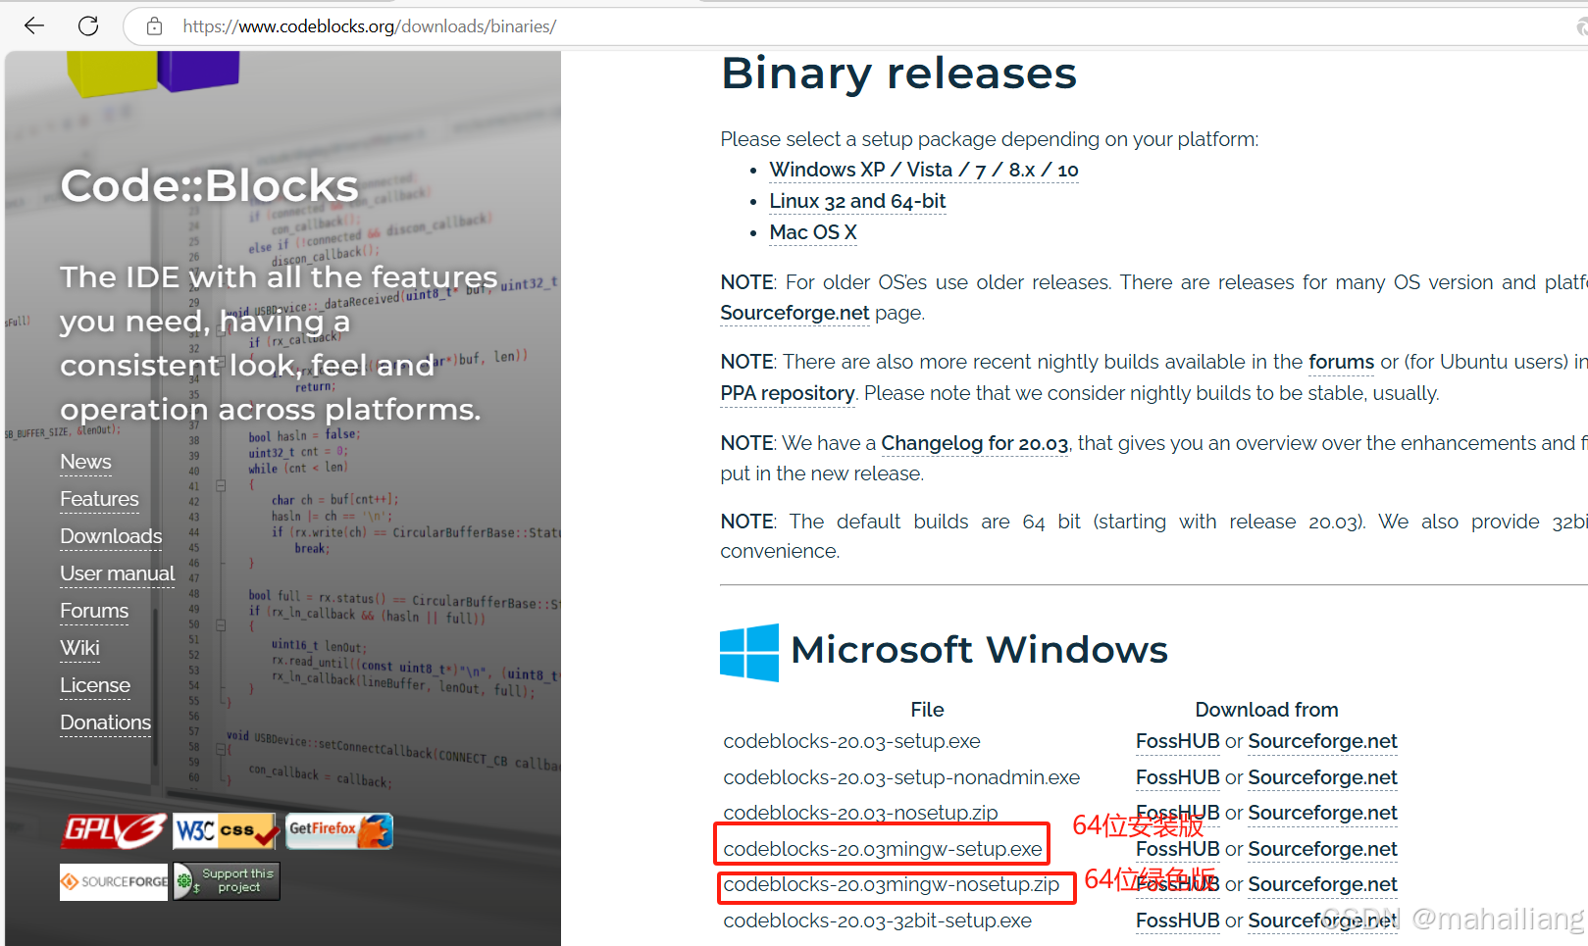Image resolution: width=1588 pixels, height=946 pixels.
Task: Open the License sidebar link
Action: (x=95, y=685)
